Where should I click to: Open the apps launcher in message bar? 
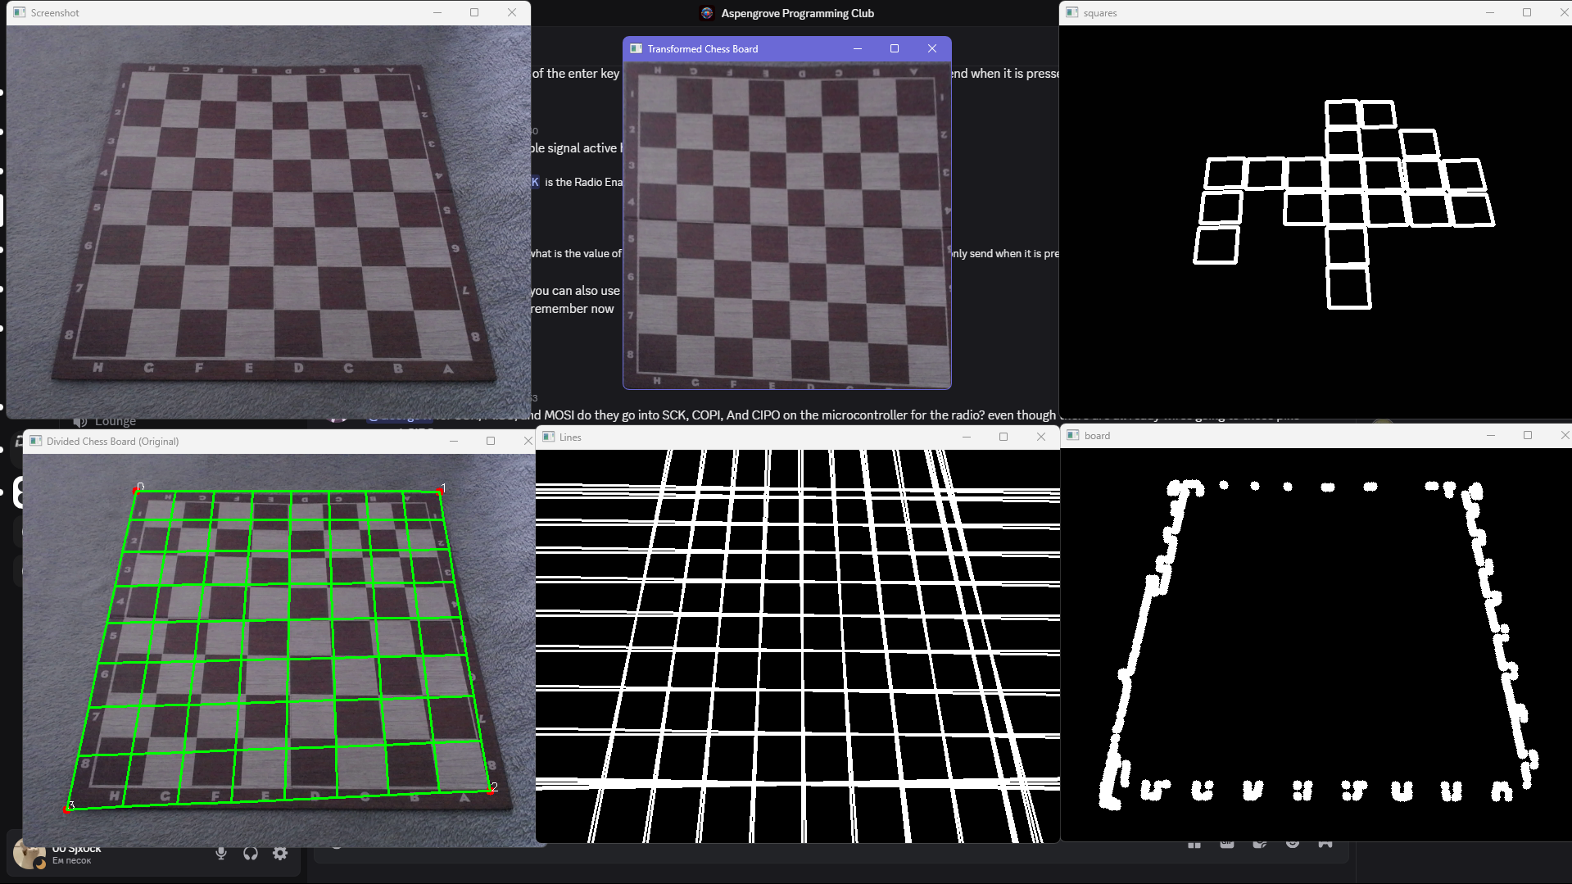pos(1325,844)
